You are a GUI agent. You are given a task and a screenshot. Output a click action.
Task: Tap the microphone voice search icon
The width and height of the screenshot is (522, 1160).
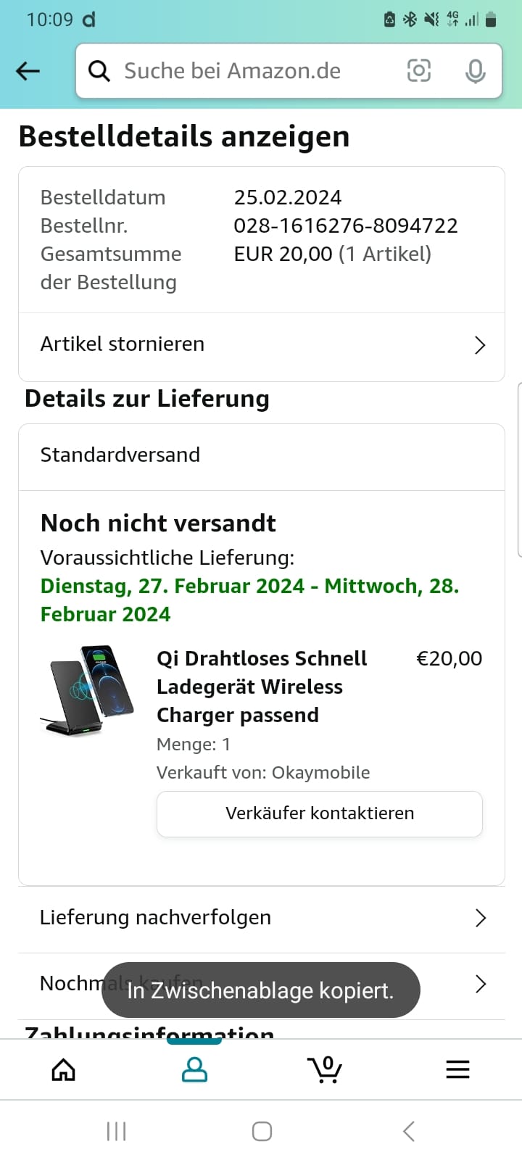tap(475, 71)
